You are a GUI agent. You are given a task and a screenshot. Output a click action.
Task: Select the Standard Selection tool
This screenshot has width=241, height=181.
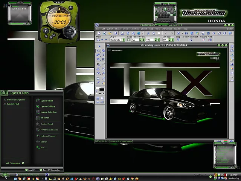pos(98,51)
